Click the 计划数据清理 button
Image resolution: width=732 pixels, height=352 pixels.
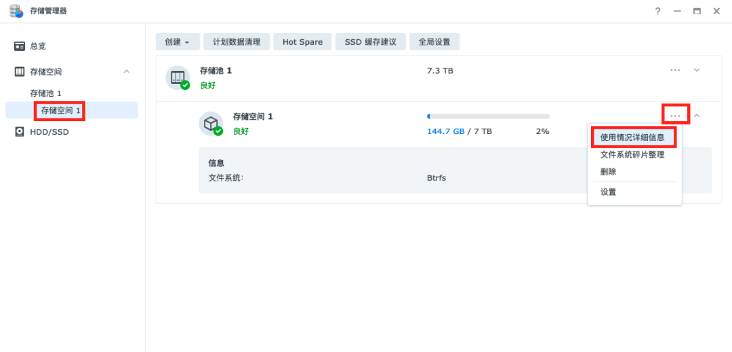pyautogui.click(x=237, y=42)
